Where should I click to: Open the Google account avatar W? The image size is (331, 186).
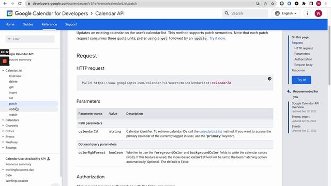click(318, 13)
